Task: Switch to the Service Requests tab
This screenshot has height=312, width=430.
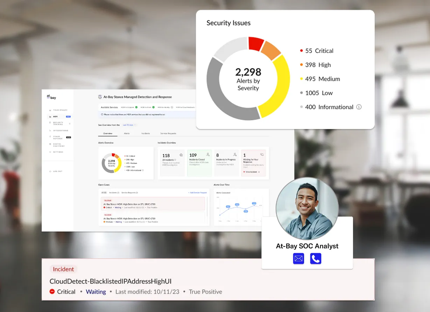Action: (168, 133)
